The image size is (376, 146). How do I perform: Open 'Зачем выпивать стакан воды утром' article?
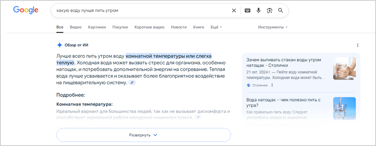[284, 63]
